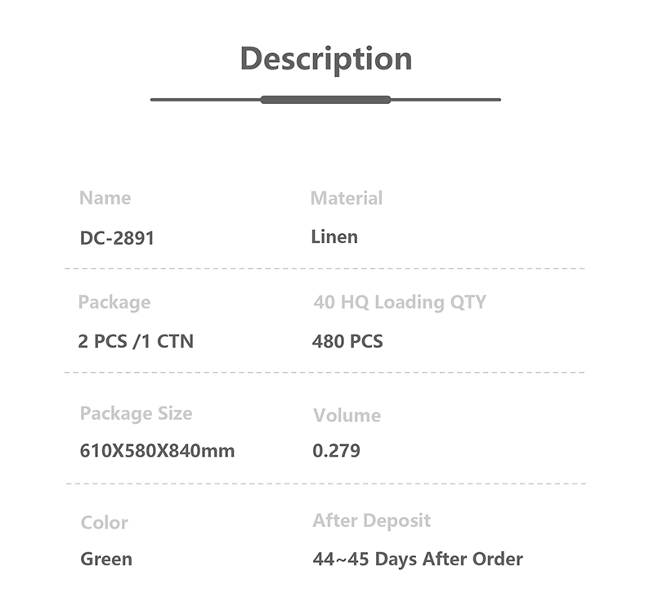Select the Material label
654x589 pixels.
[347, 198]
